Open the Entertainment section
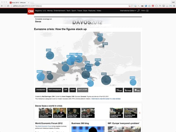This screenshot has height=132, width=176. [x=59, y=11]
